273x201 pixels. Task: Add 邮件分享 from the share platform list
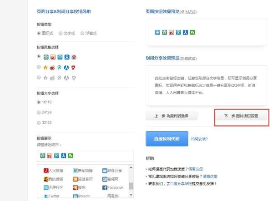(x=112, y=171)
